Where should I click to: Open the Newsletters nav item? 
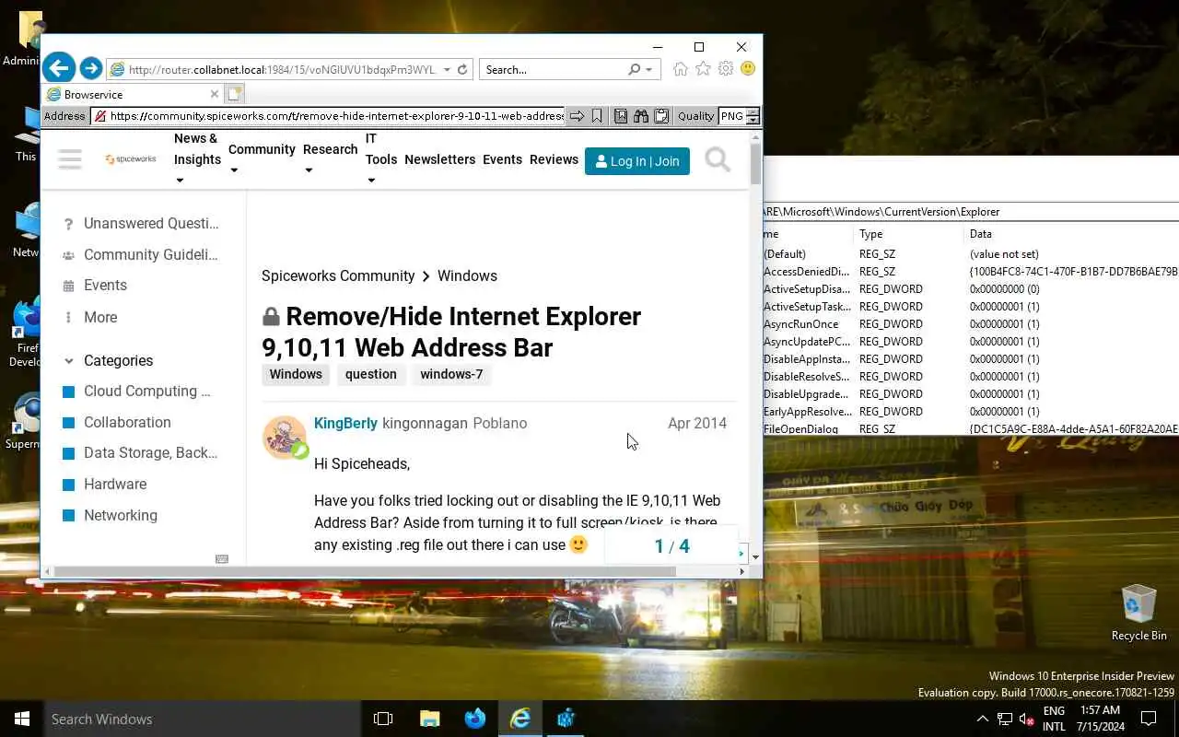pyautogui.click(x=439, y=159)
